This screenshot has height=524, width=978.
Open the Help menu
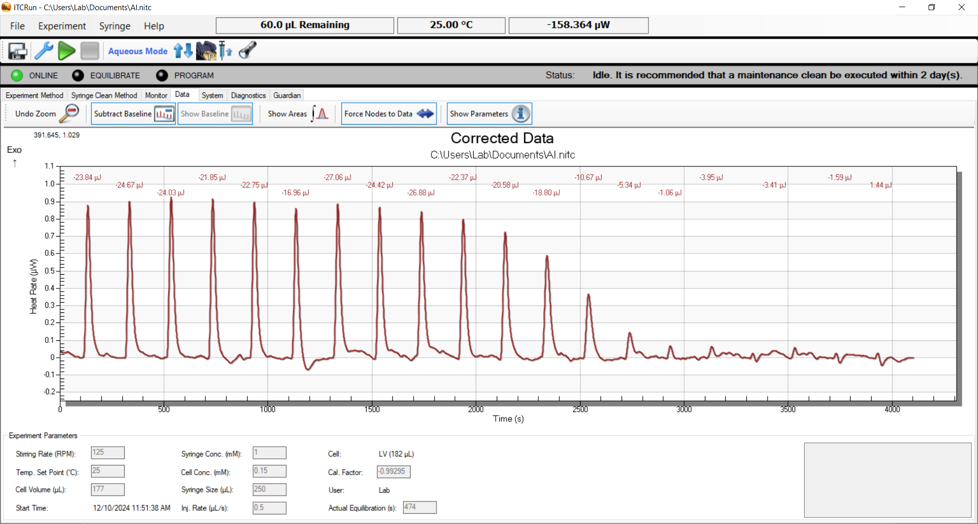tap(154, 26)
